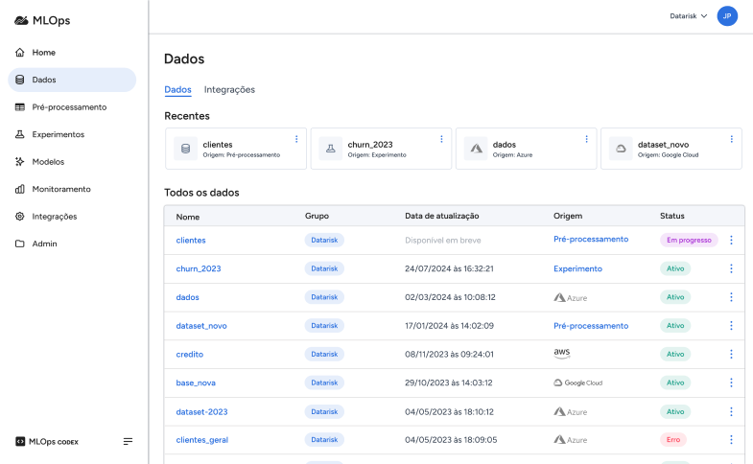Open the Integrações gear icon in sidebar
753x464 pixels.
coord(20,217)
